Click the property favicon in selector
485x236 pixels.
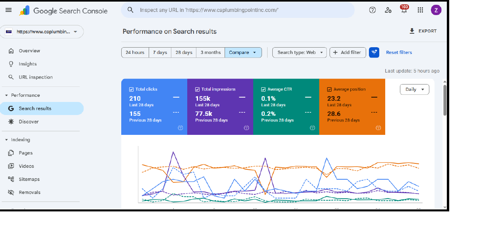[x=9, y=32]
